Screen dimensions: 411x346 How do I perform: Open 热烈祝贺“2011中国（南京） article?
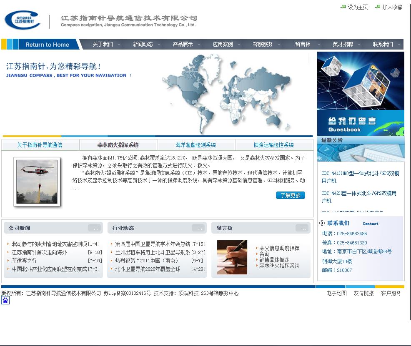point(147,261)
